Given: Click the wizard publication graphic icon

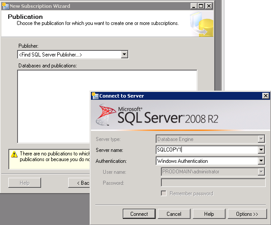Looking at the screenshot, I should pyautogui.click(x=201, y=24).
